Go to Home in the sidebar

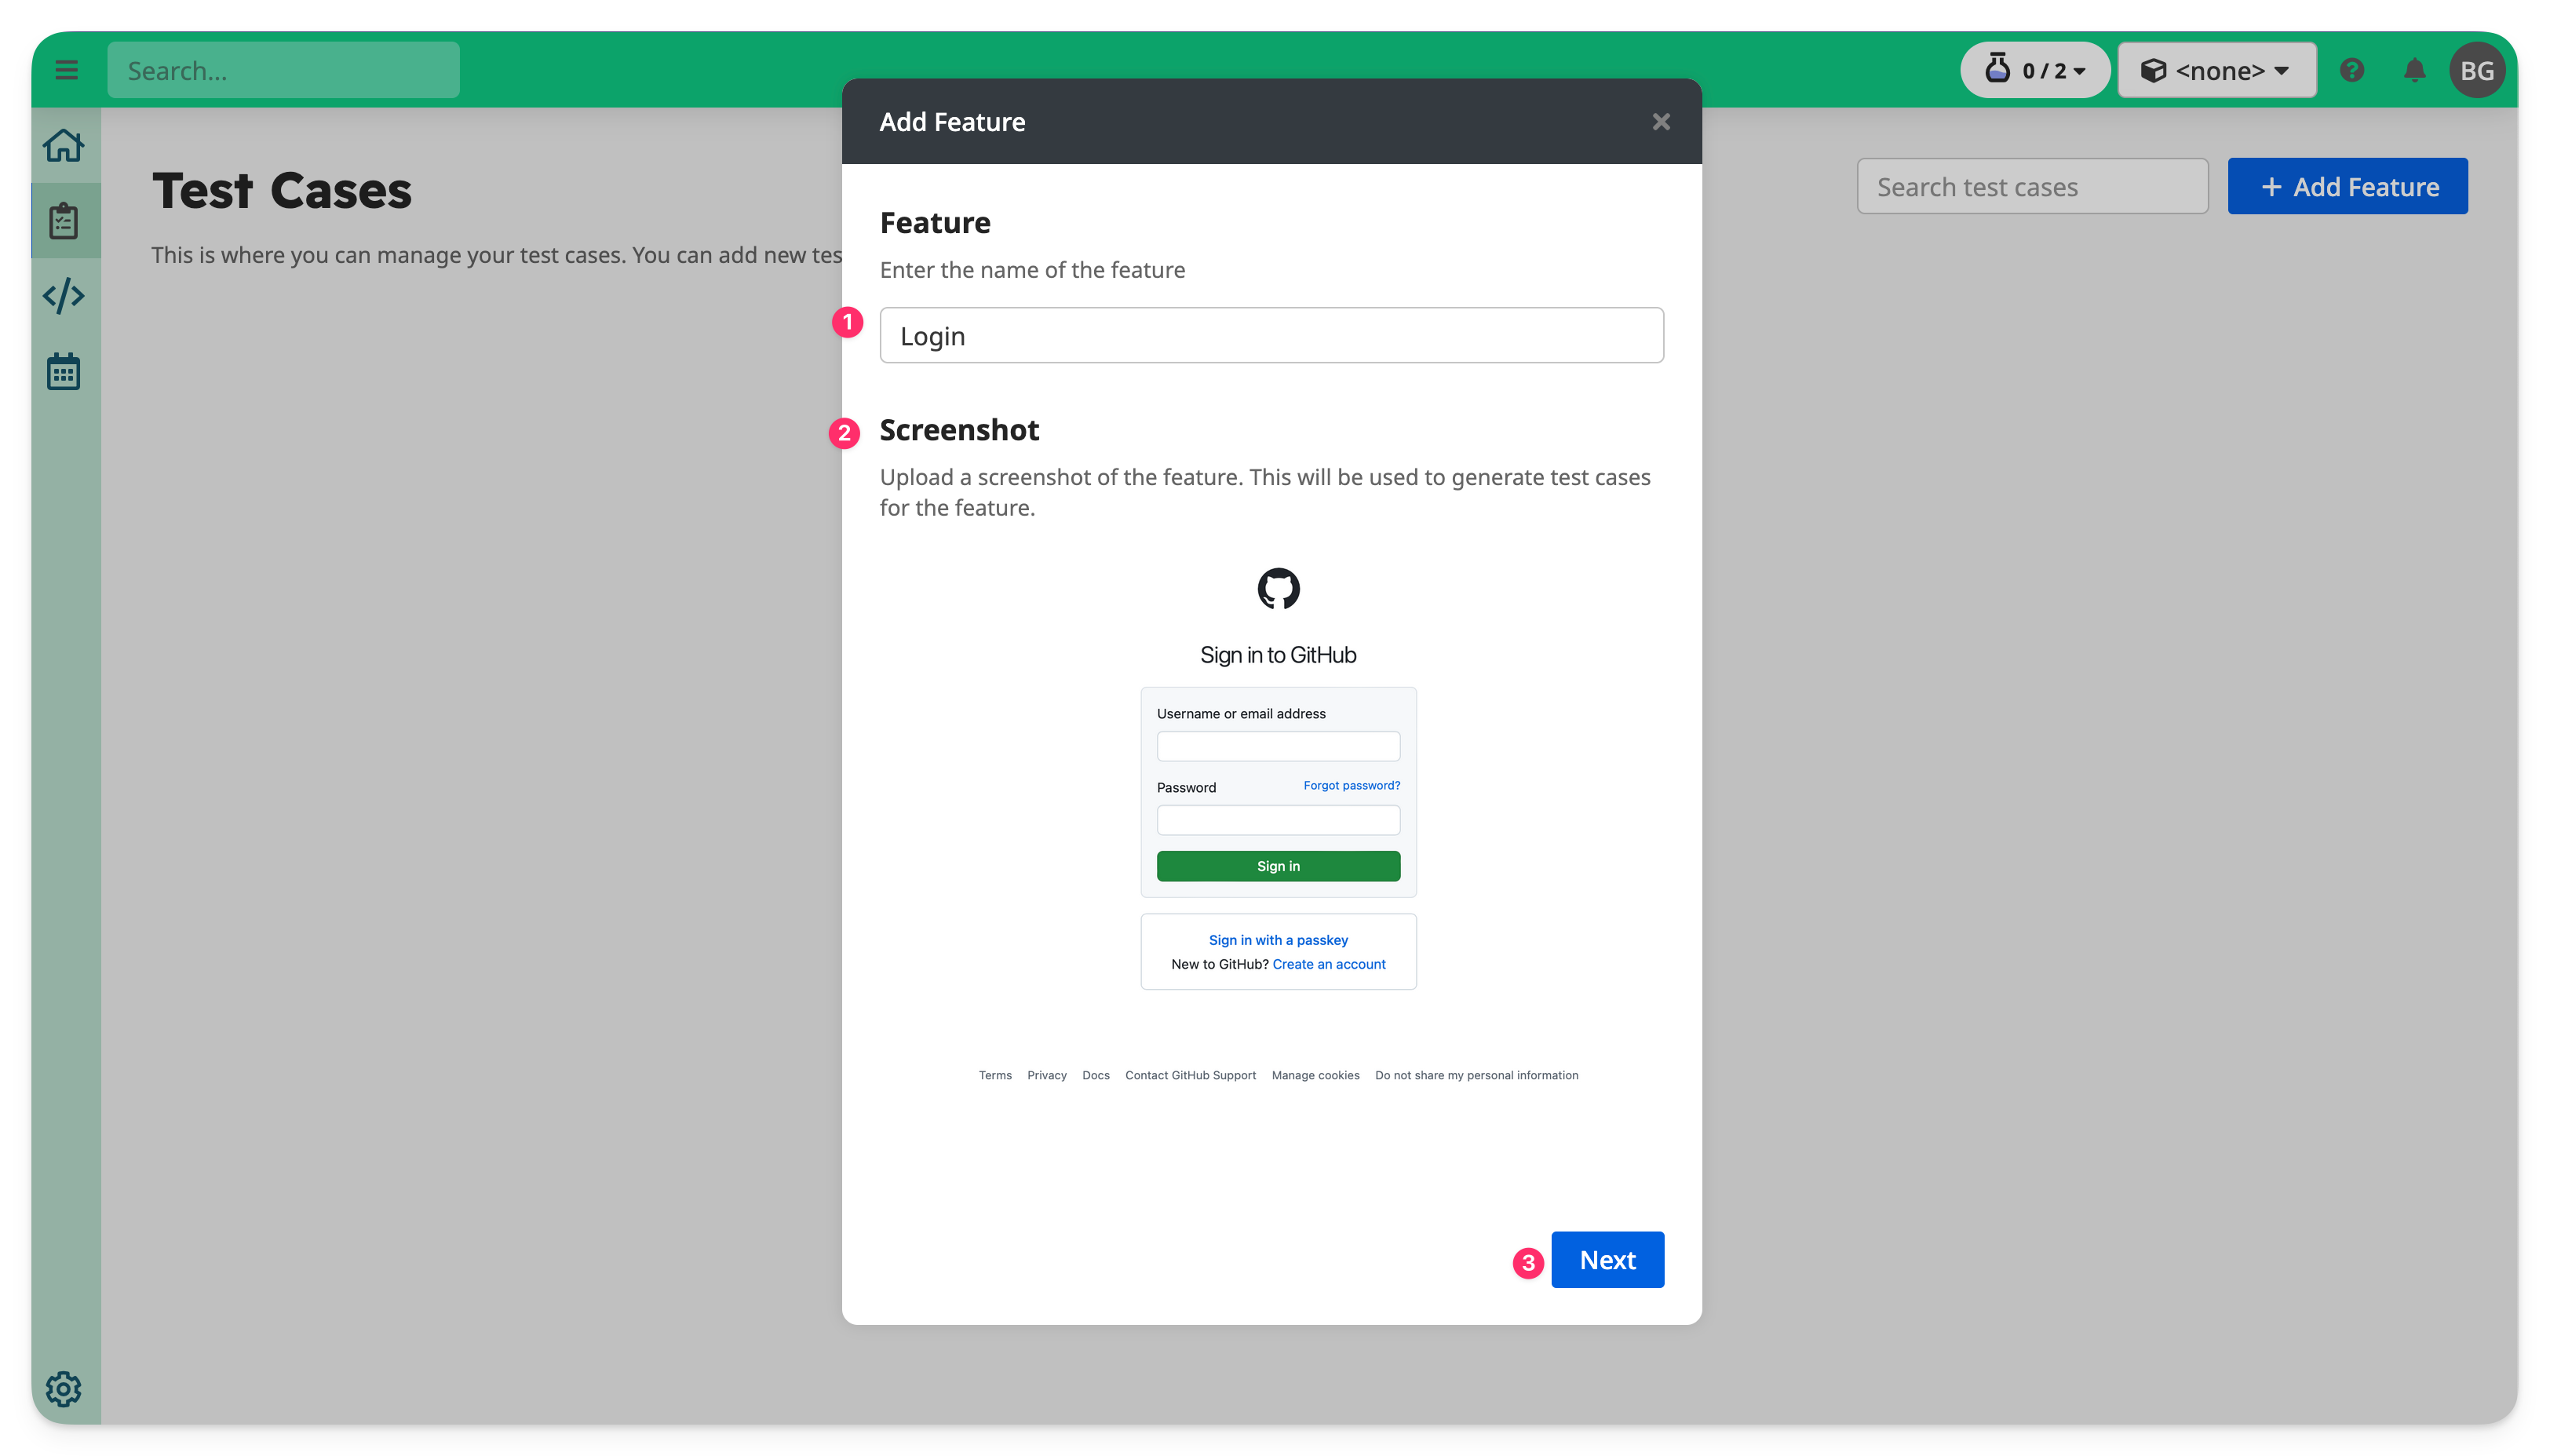pos(63,146)
